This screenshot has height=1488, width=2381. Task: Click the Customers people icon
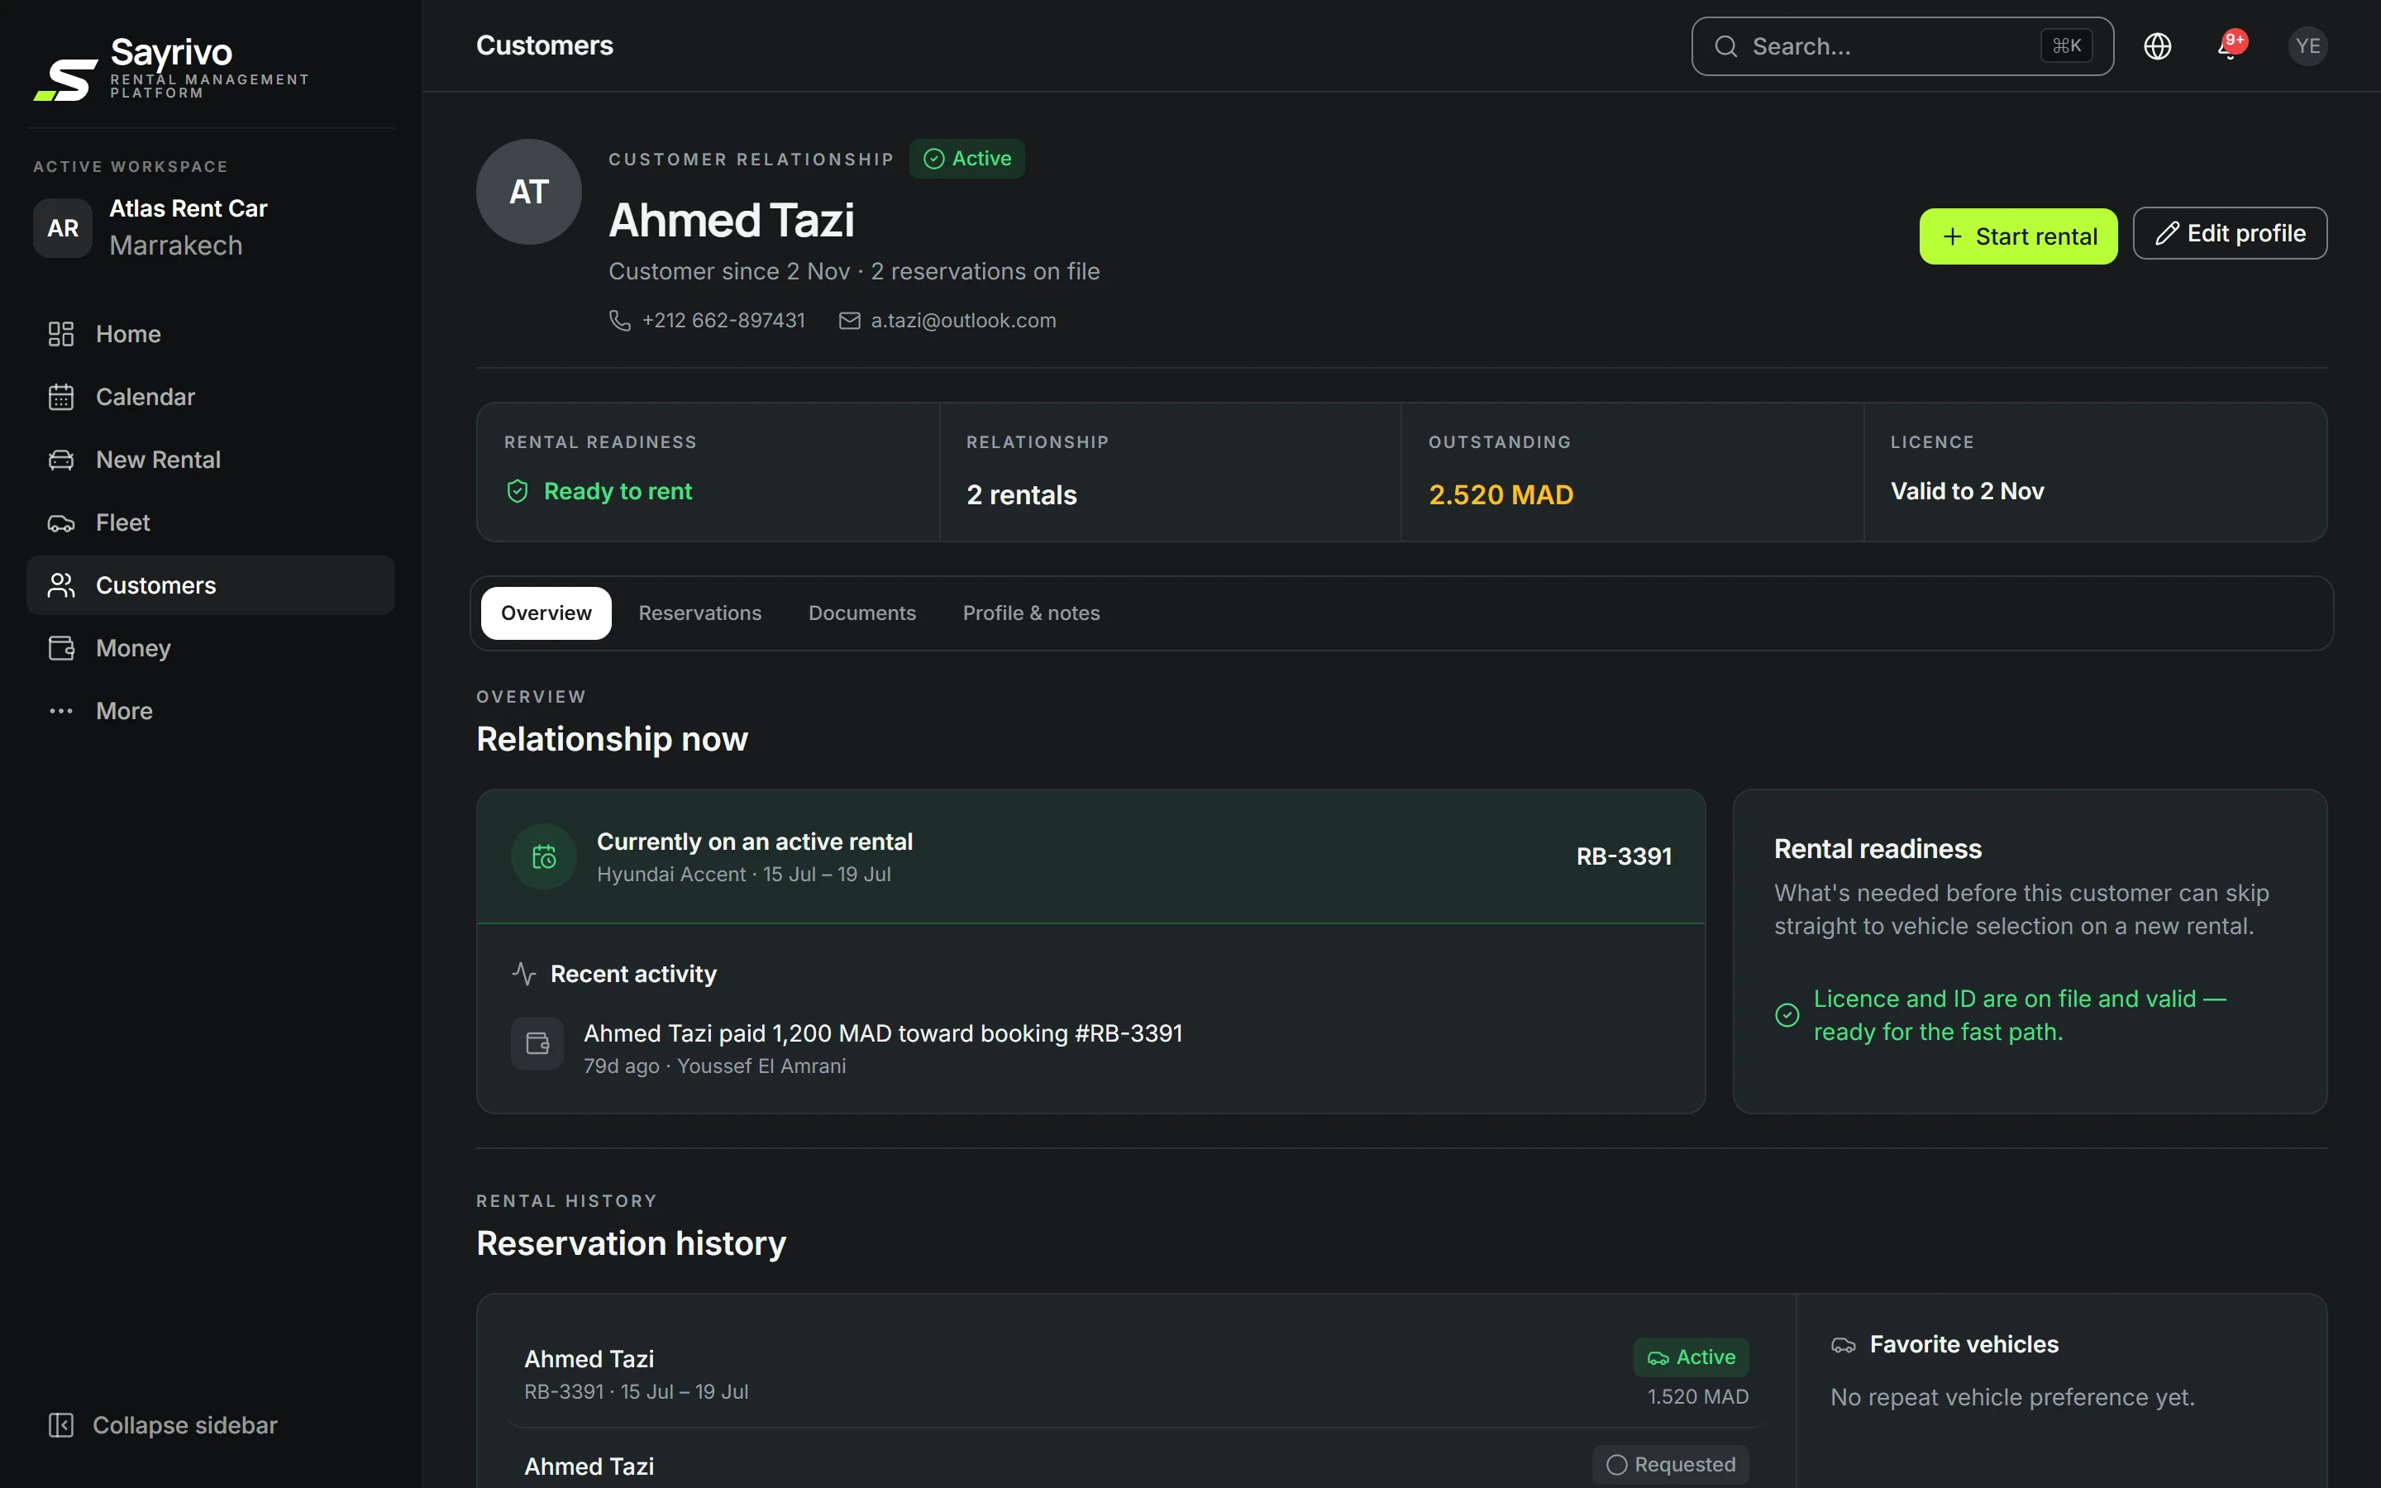(x=61, y=585)
